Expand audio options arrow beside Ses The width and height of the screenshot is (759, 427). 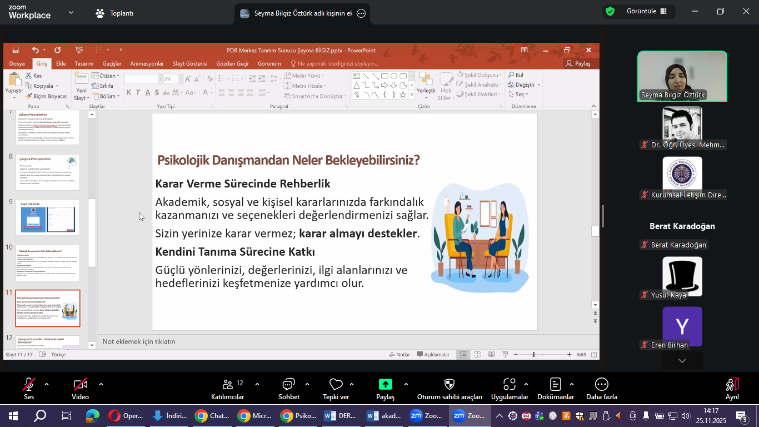(x=47, y=384)
